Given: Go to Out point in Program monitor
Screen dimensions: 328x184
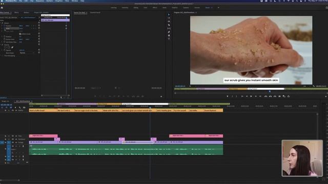Looking at the screenshot, I should coord(260,97).
